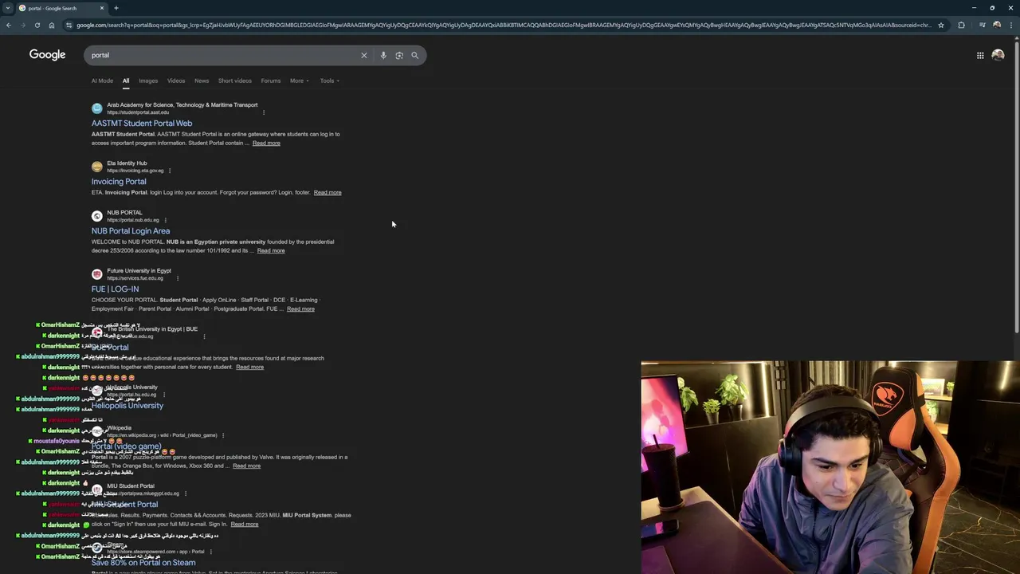Click Read more on FUE snippet
The height and width of the screenshot is (574, 1020).
pos(300,309)
